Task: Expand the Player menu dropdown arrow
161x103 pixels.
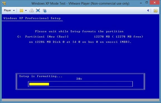Action: (x=14, y=11)
